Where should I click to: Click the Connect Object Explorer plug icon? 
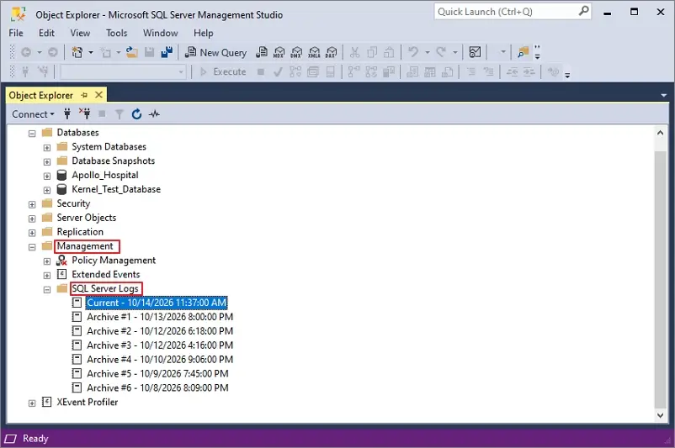tap(67, 114)
